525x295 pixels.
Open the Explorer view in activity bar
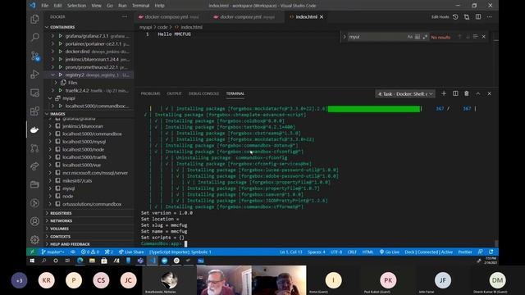click(34, 19)
